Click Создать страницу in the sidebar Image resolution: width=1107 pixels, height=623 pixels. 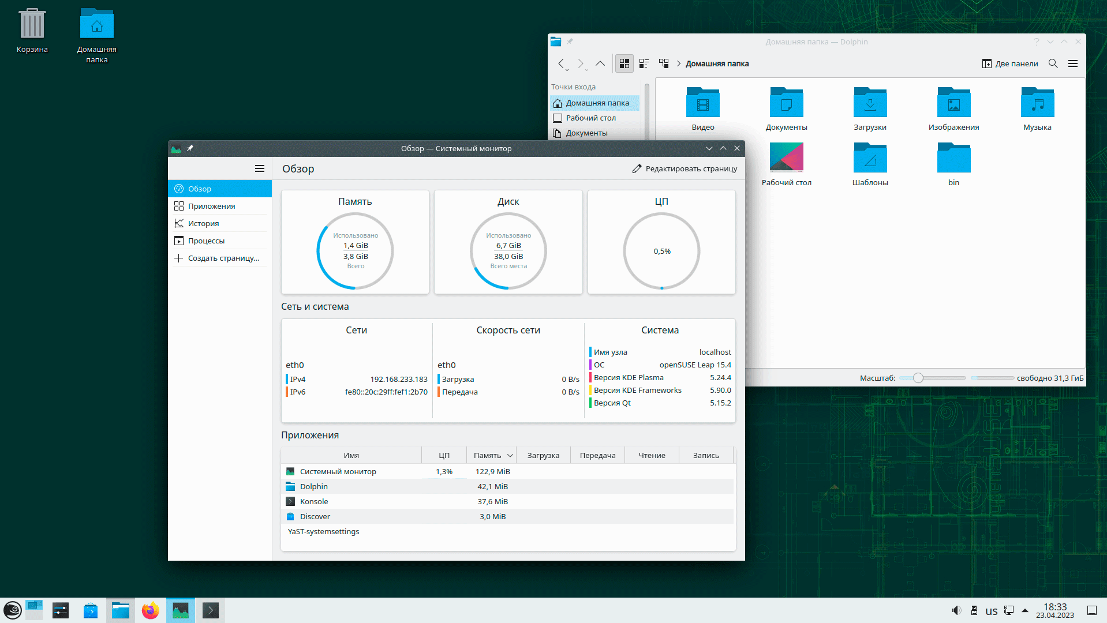click(x=223, y=258)
